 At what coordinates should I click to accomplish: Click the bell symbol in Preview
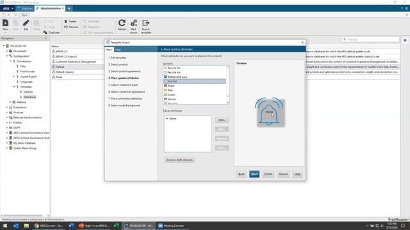(x=269, y=112)
